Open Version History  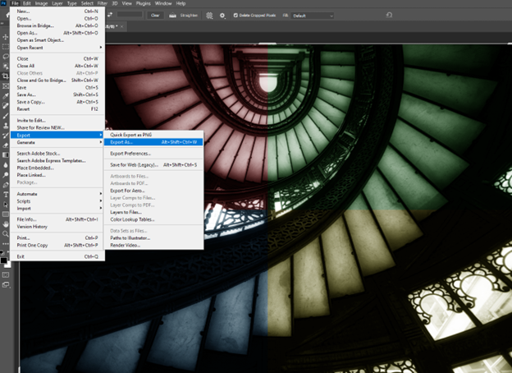coord(57,227)
